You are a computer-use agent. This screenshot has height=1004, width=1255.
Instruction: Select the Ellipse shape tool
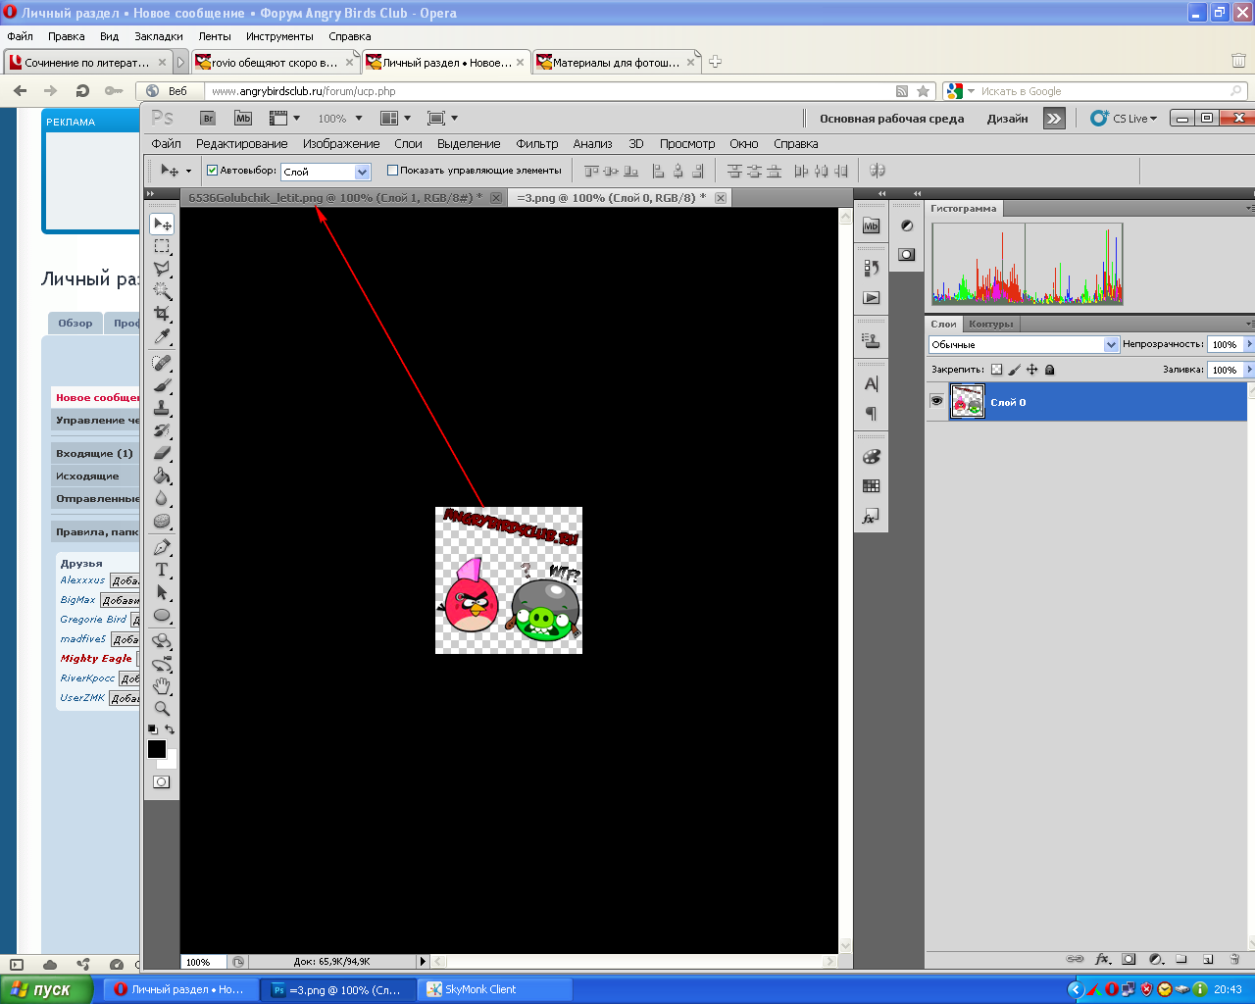pos(162,616)
